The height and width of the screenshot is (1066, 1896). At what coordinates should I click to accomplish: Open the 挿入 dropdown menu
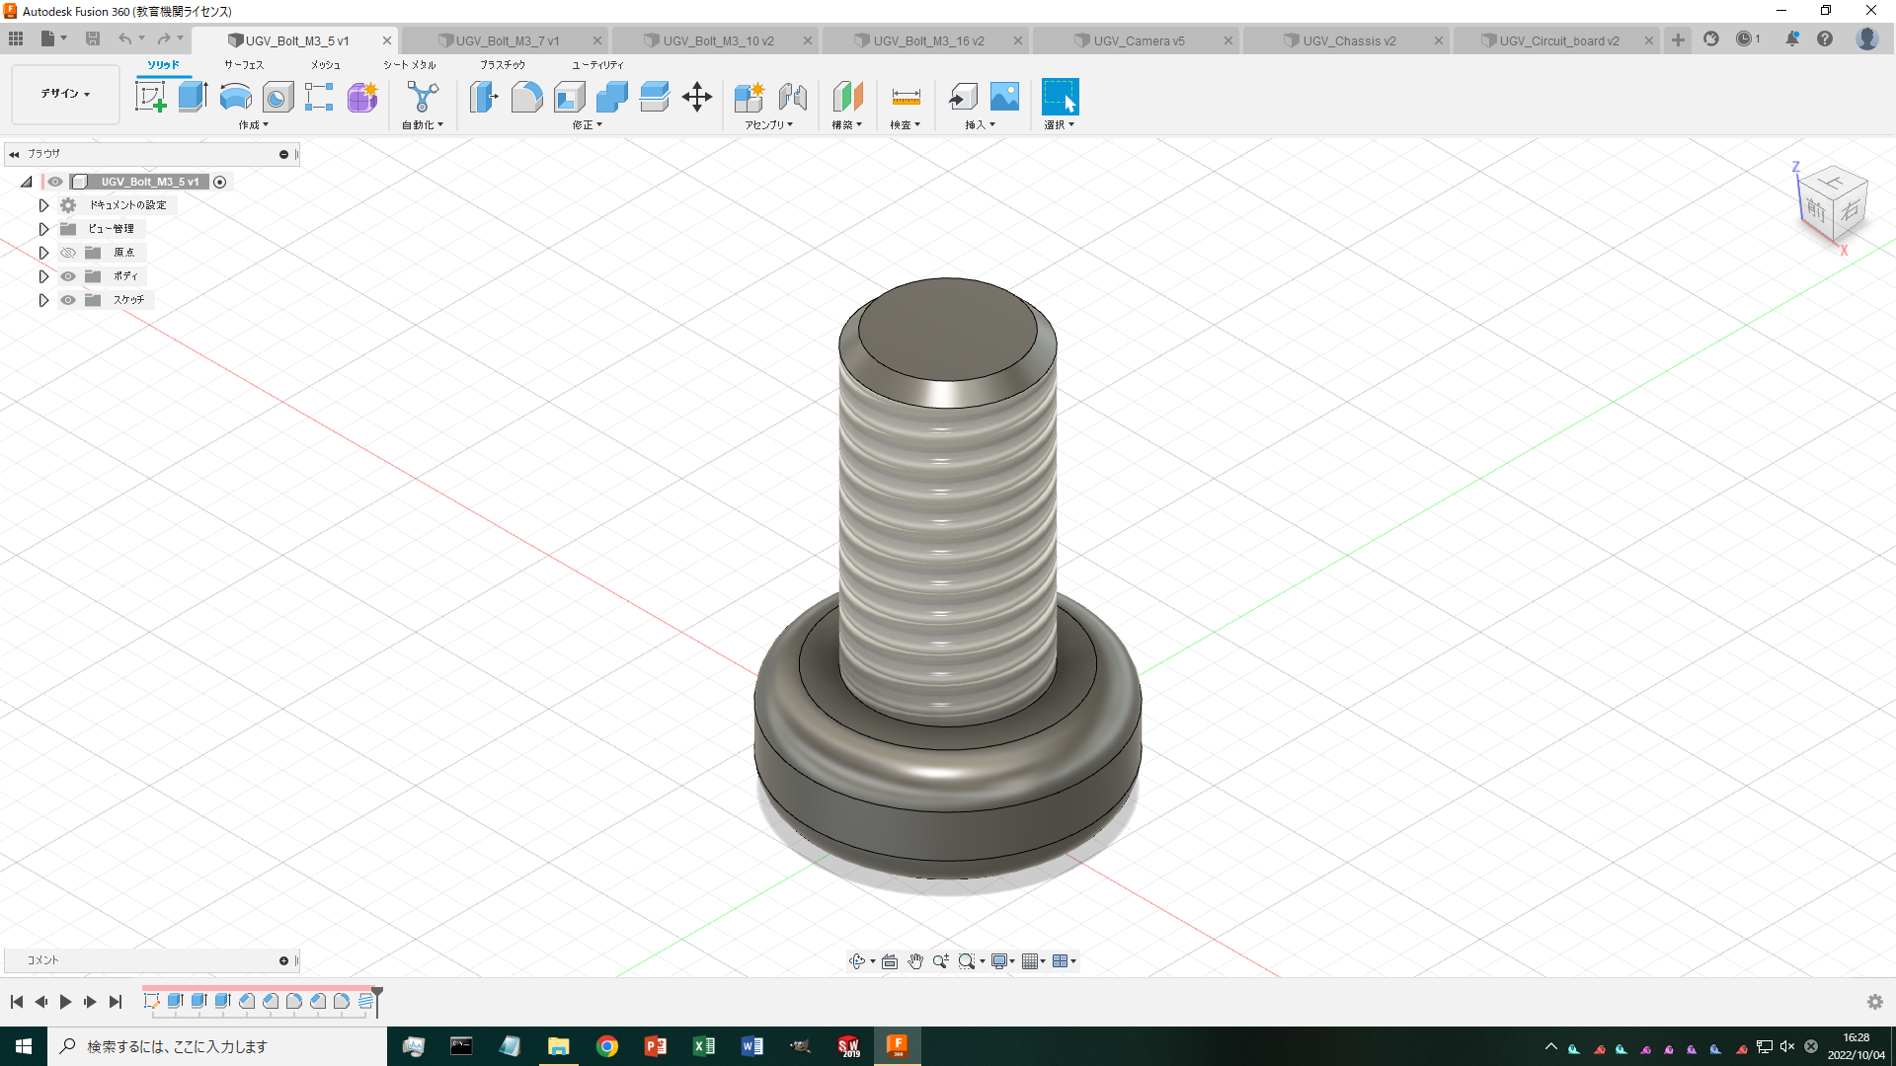tap(981, 125)
